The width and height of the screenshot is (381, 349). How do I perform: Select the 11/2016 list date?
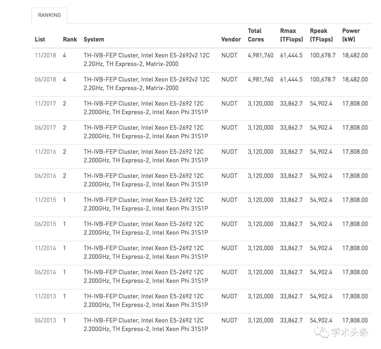point(46,152)
